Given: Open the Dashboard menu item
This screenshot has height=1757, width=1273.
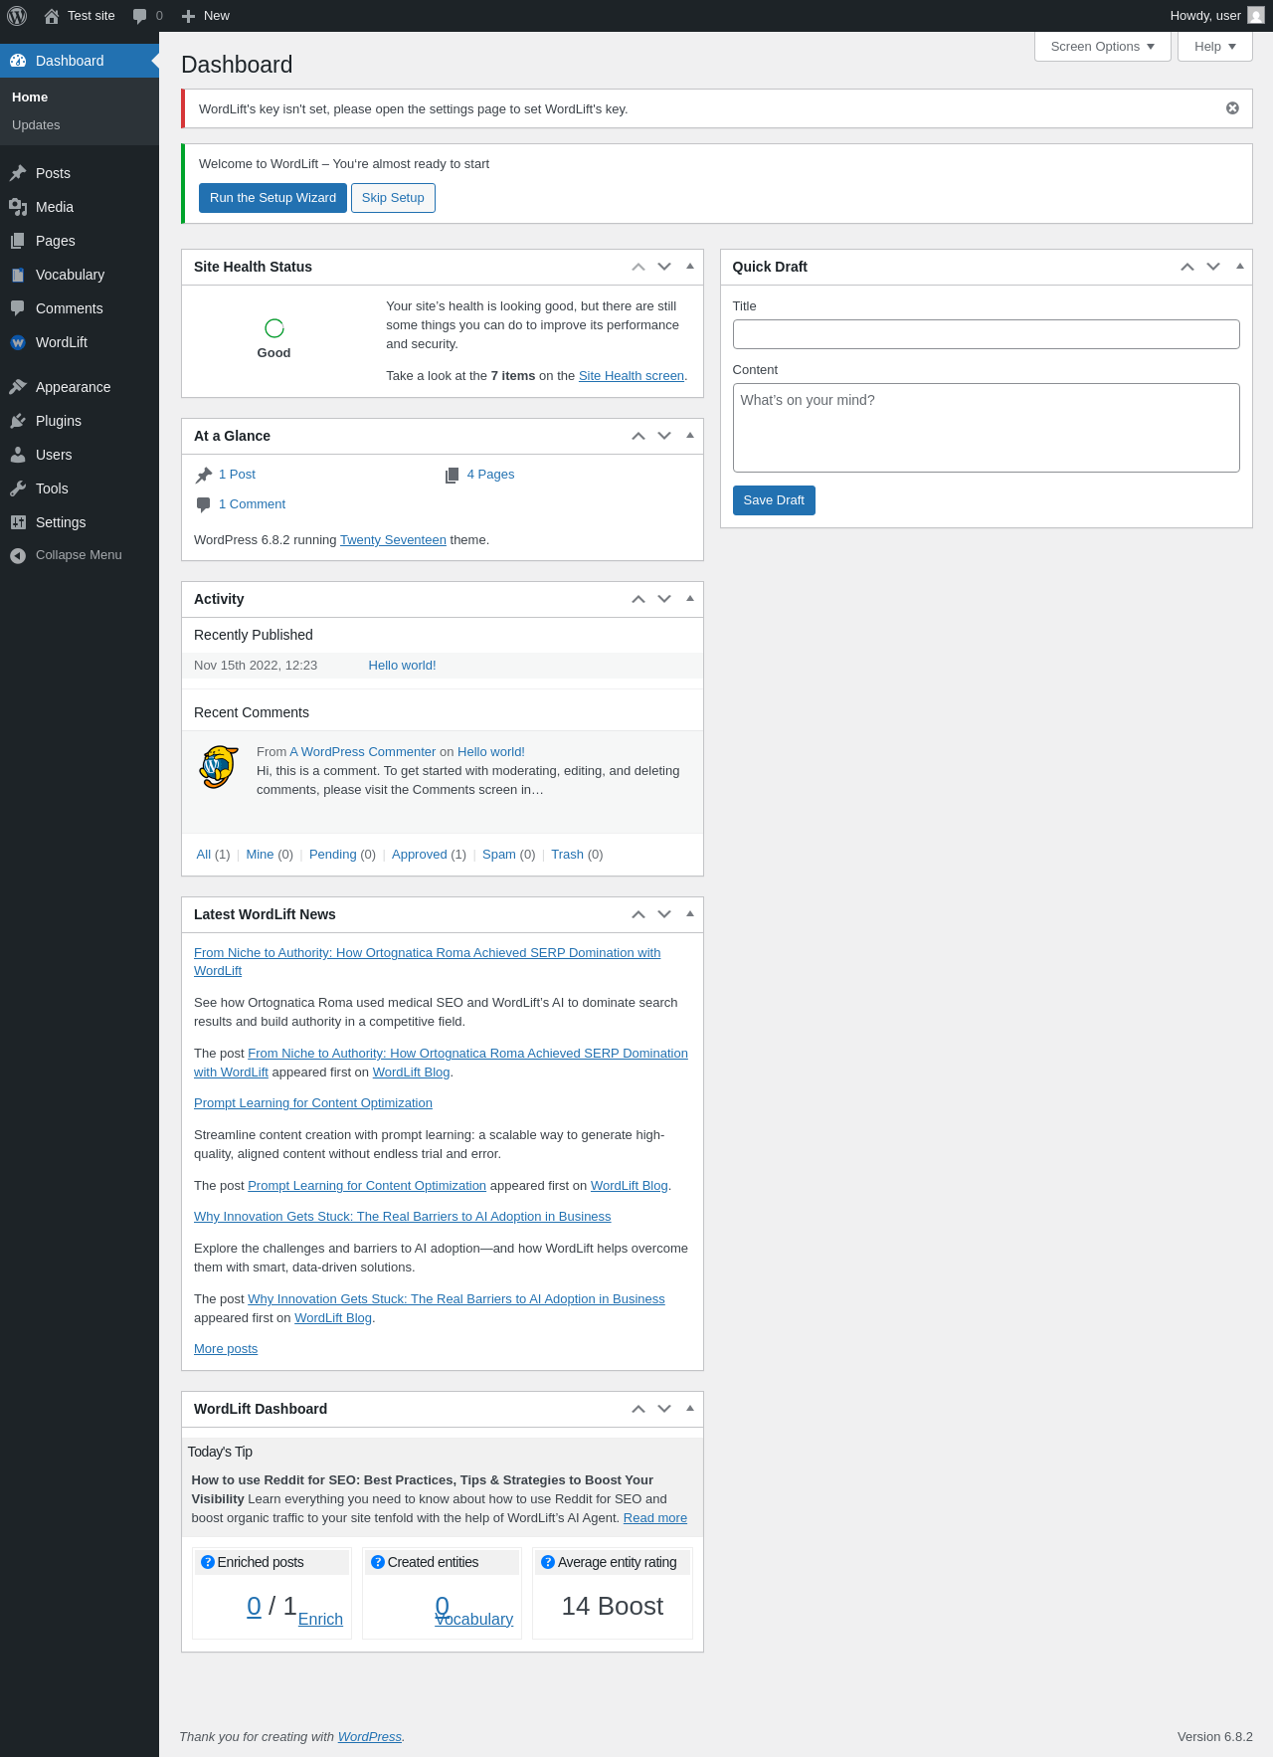Looking at the screenshot, I should point(80,61).
